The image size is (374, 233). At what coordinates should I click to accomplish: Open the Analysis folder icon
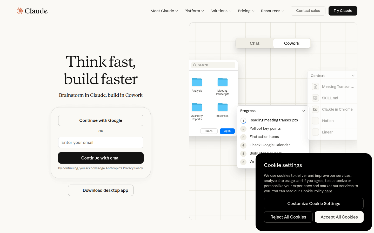pyautogui.click(x=197, y=82)
